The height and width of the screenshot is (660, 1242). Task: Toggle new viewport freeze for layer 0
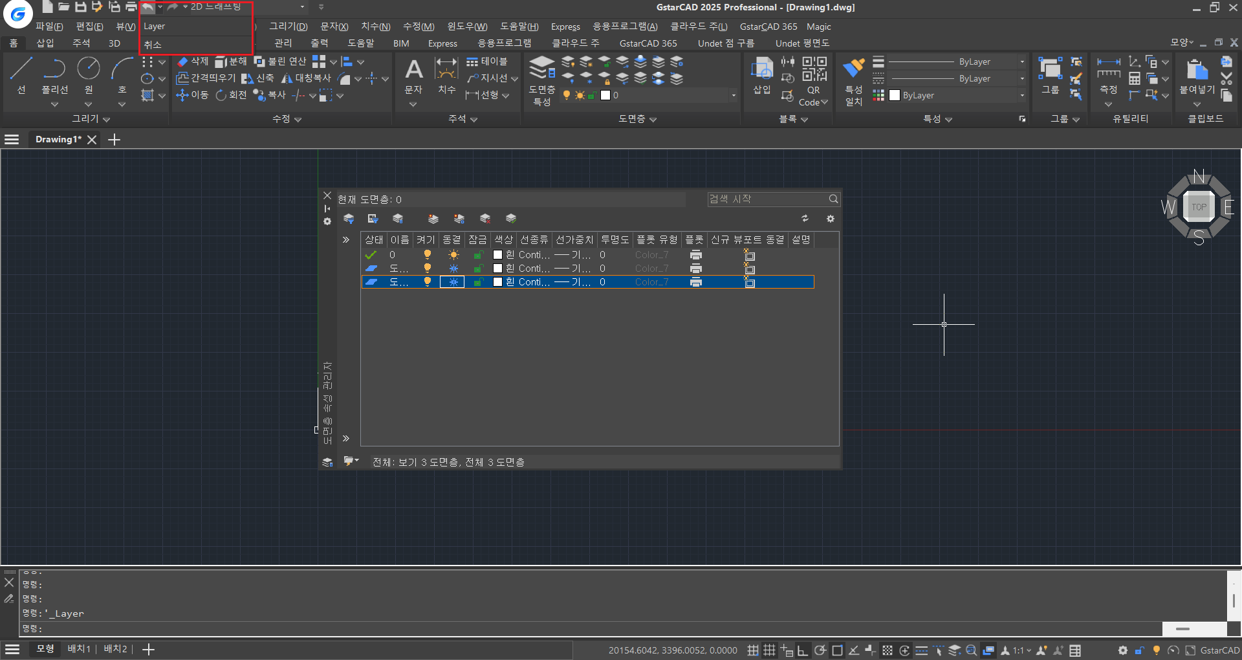click(x=749, y=255)
